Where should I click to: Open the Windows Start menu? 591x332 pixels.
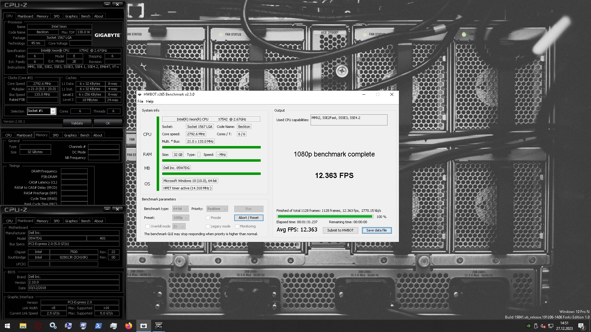click(7, 326)
